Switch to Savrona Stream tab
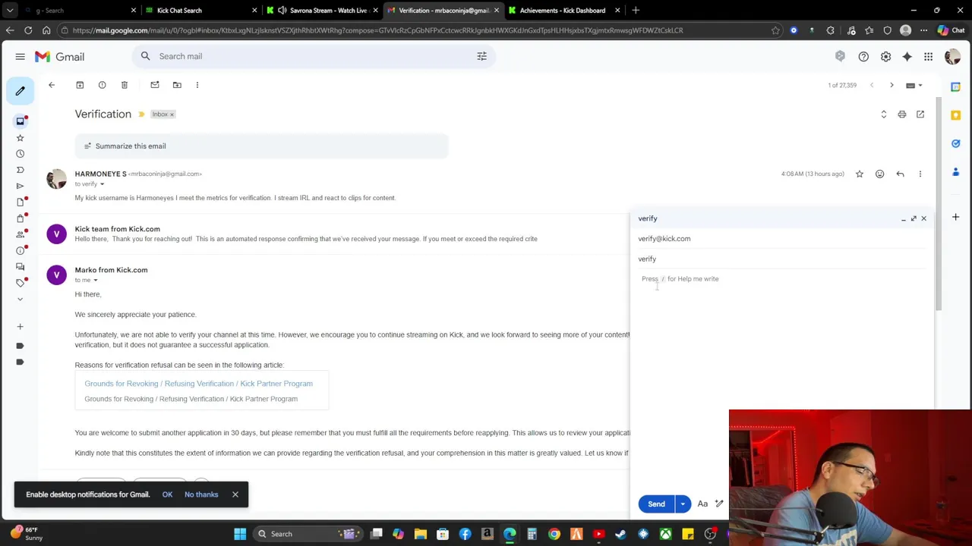Image resolution: width=972 pixels, height=546 pixels. click(323, 11)
